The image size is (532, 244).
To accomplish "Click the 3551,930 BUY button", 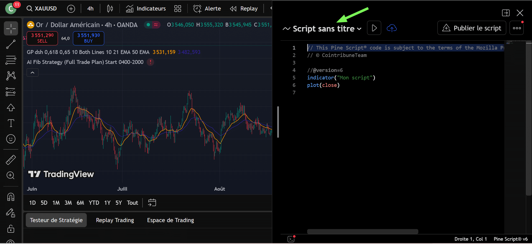I will [x=88, y=38].
